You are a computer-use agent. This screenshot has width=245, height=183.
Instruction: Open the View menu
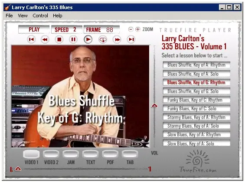click(x=23, y=16)
